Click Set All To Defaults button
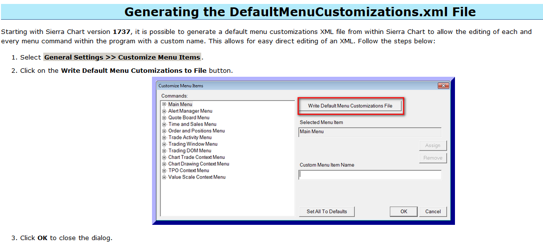The width and height of the screenshot is (543, 246). [327, 212]
